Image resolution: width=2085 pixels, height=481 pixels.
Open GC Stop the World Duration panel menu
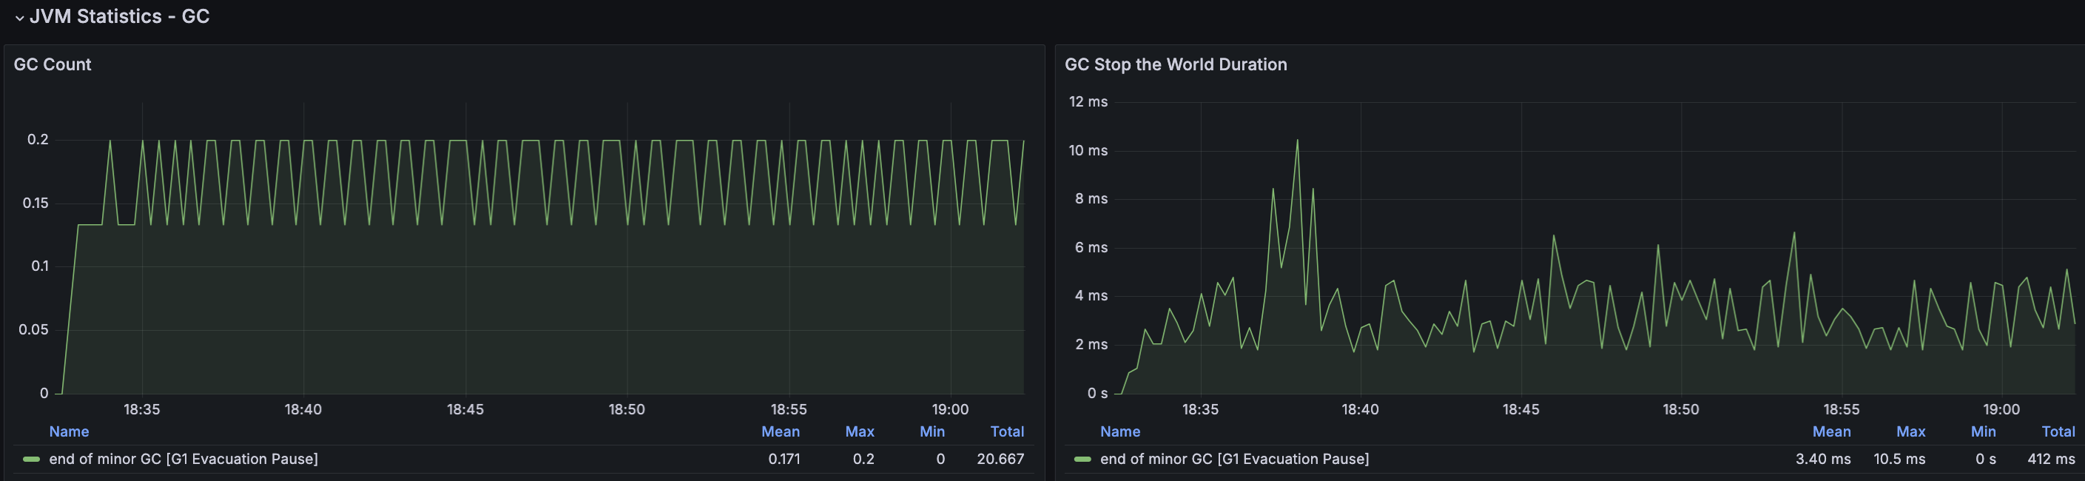(x=1175, y=64)
